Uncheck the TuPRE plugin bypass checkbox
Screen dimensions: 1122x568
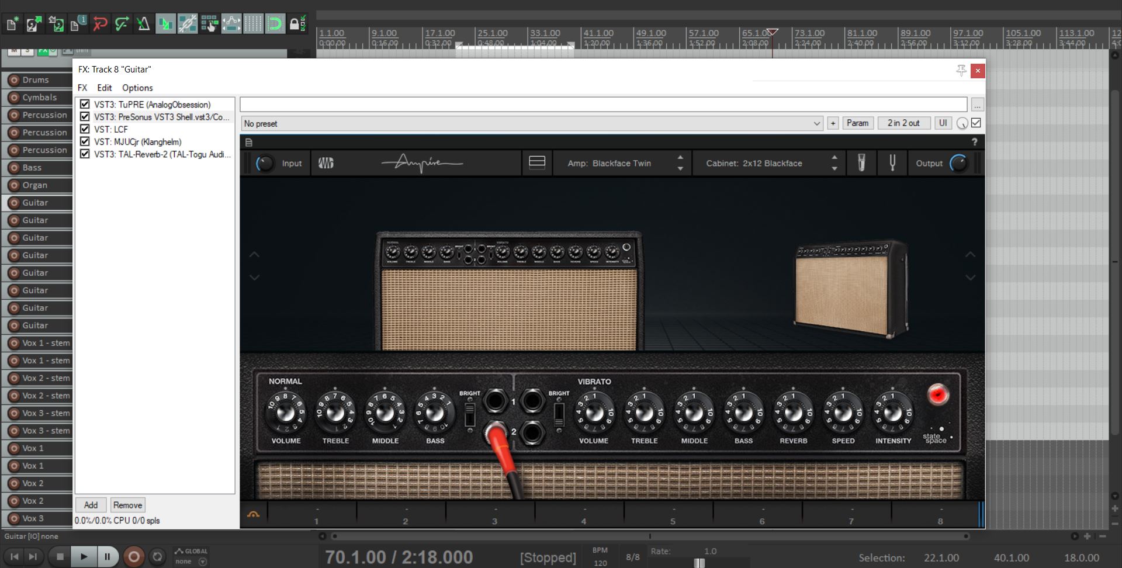(x=85, y=104)
